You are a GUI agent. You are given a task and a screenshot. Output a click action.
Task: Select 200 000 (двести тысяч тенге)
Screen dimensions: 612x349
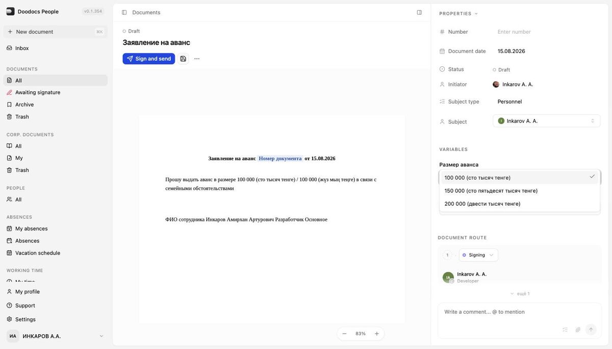point(520,204)
